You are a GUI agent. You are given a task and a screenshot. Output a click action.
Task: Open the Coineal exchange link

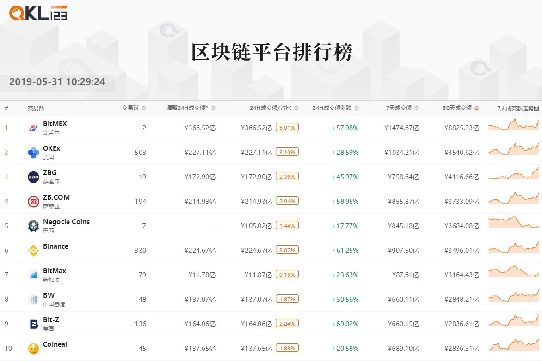pyautogui.click(x=55, y=344)
